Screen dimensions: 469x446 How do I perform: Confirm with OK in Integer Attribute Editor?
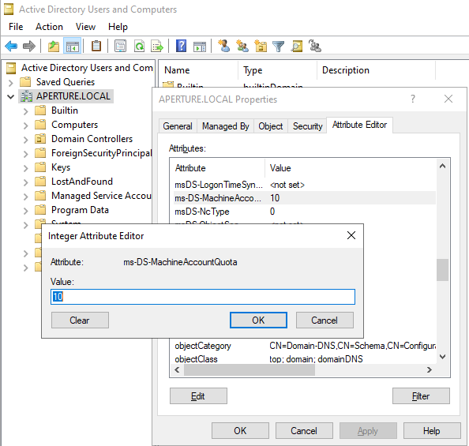[258, 320]
